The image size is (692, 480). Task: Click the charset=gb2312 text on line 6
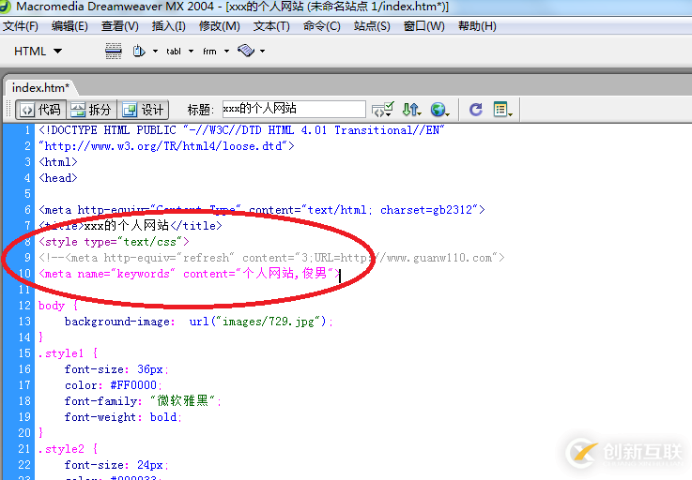click(426, 210)
